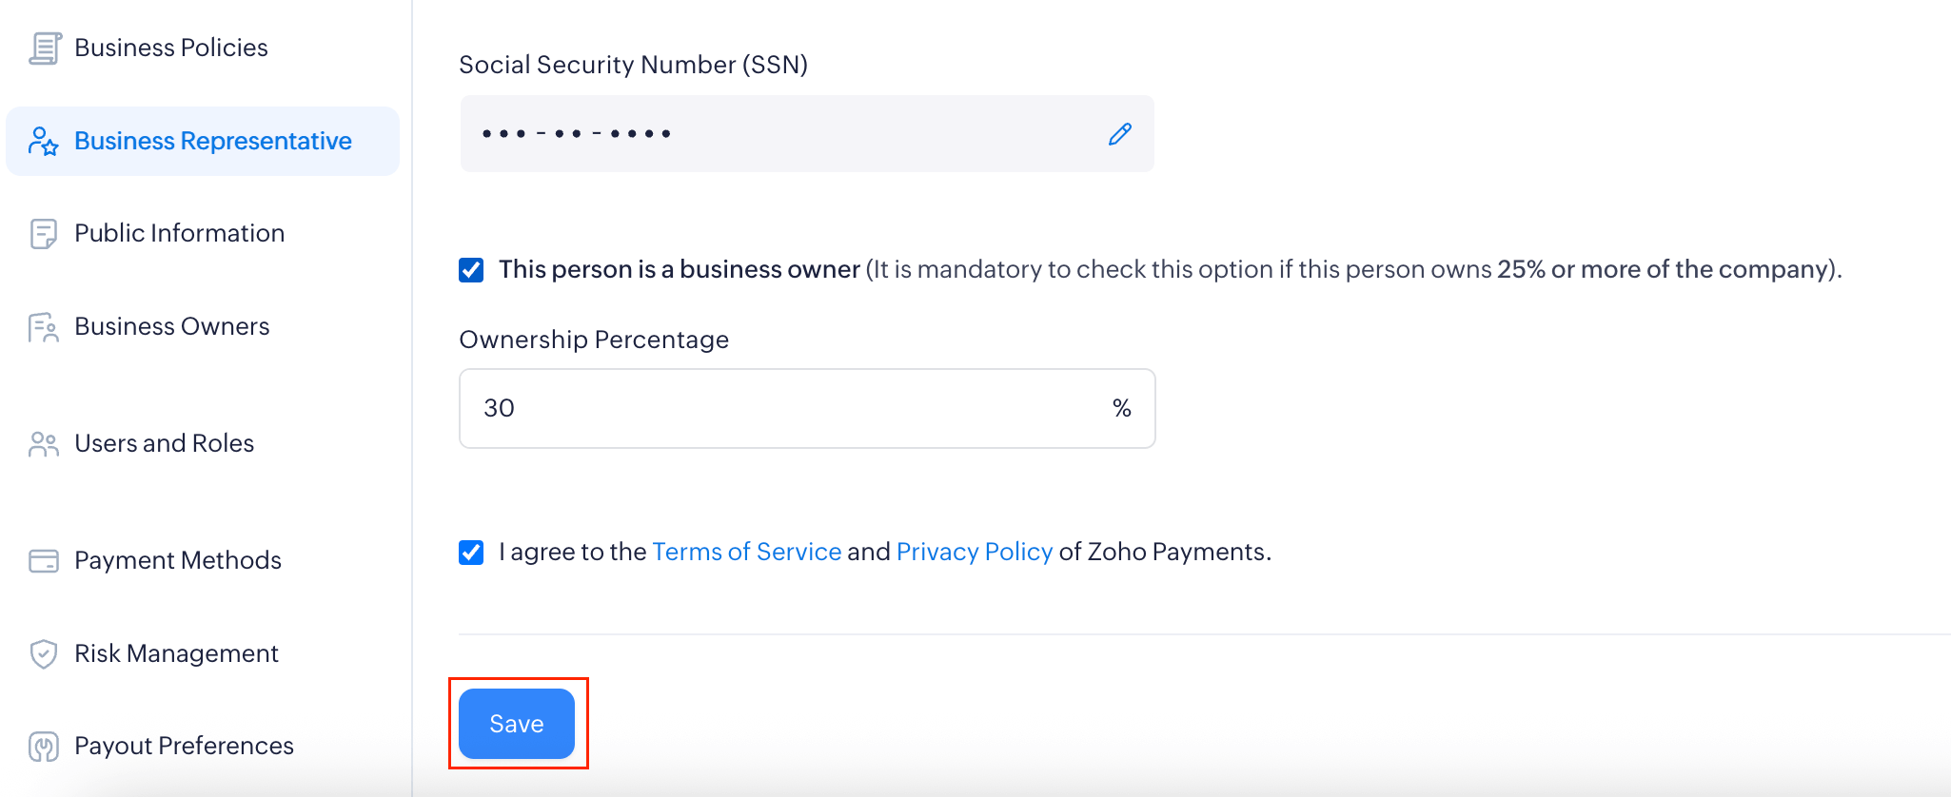Uncheck the business owner checkbox
Viewport: 1951px width, 797px height.
pyautogui.click(x=471, y=270)
